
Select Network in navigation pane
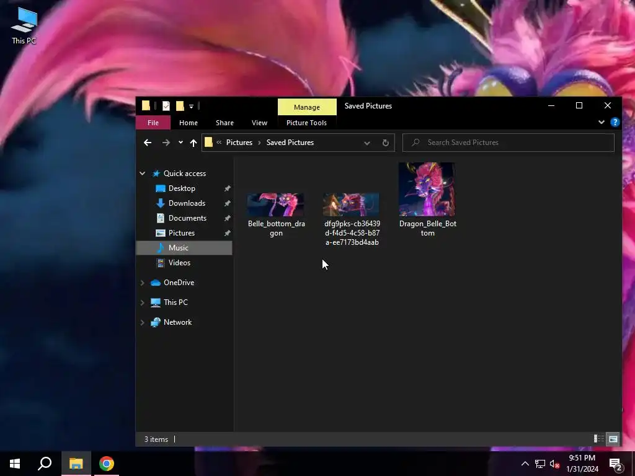click(x=177, y=322)
